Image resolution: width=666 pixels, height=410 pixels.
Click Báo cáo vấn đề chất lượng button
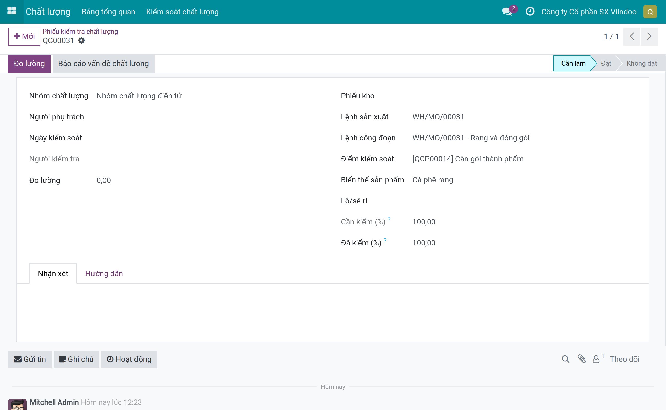click(x=103, y=64)
